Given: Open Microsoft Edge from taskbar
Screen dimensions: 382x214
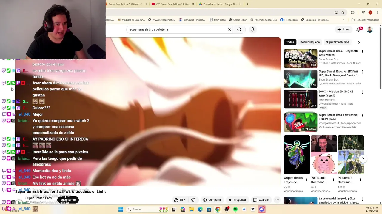Looking at the screenshot, I should tap(200, 209).
